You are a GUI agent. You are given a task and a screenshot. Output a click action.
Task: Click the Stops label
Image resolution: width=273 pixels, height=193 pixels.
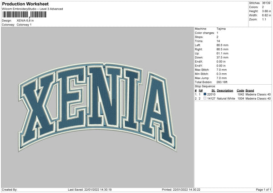coord(199,37)
